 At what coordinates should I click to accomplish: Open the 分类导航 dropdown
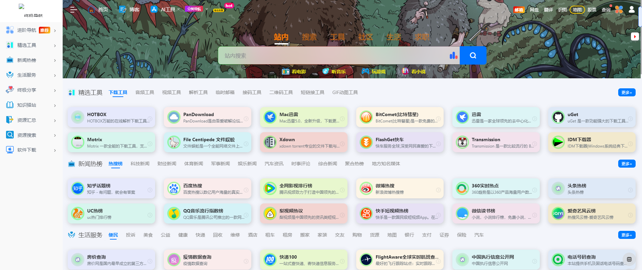[x=196, y=9]
